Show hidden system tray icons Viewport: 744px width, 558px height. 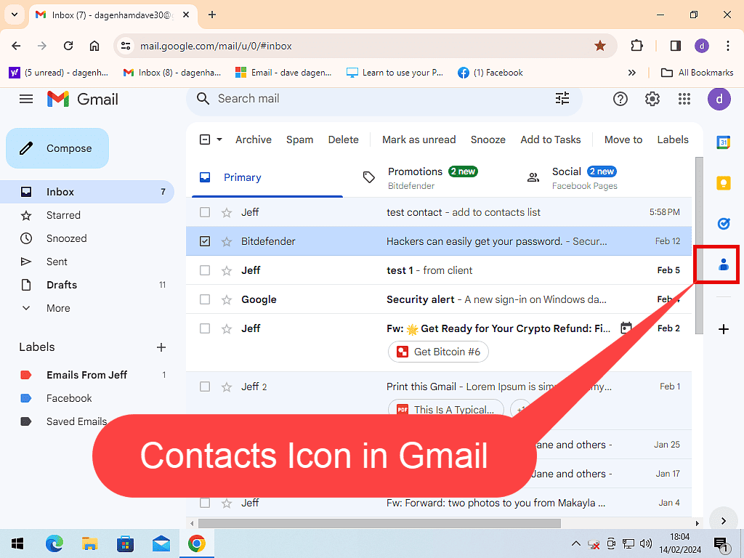tap(575, 543)
